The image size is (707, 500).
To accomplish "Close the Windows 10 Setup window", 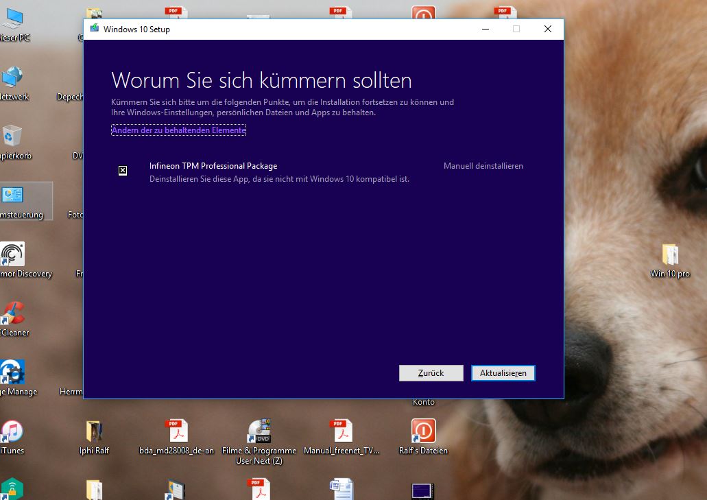I will [x=547, y=29].
